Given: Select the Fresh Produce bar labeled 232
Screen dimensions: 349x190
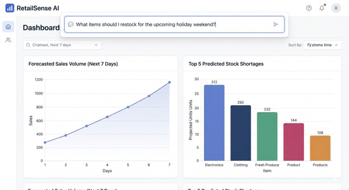Looking at the screenshot, I should 267,136.
